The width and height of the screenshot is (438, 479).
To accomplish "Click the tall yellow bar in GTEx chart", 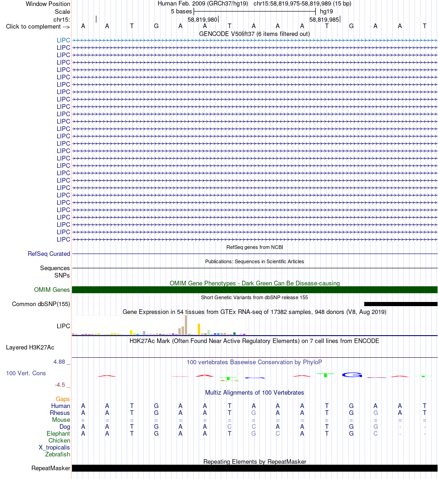I will pyautogui.click(x=199, y=329).
